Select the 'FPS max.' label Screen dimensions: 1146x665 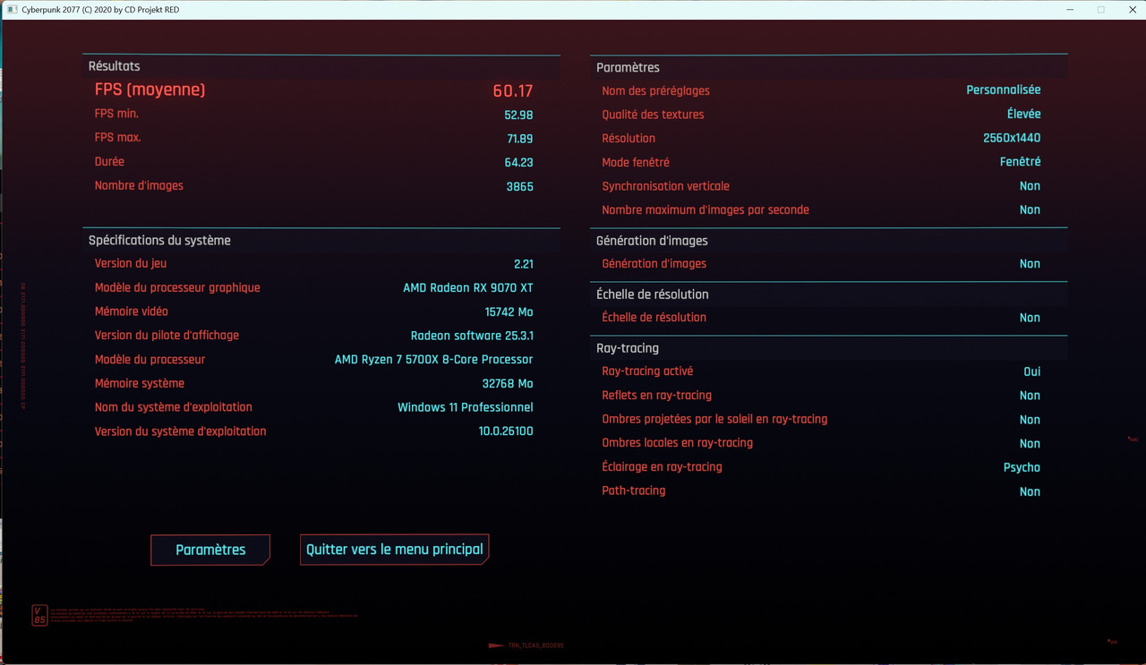coord(118,138)
